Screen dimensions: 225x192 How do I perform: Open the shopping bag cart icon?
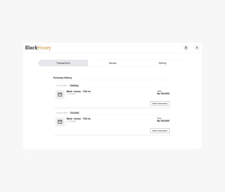186,48
